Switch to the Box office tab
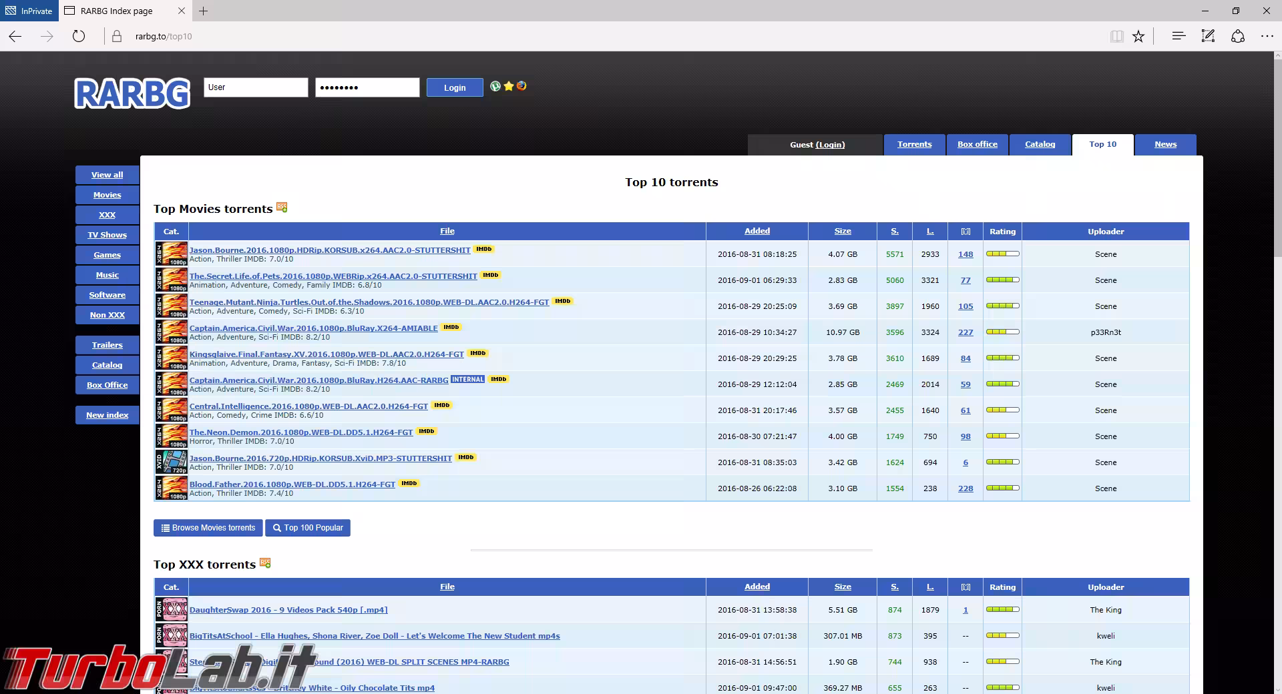 click(x=977, y=144)
